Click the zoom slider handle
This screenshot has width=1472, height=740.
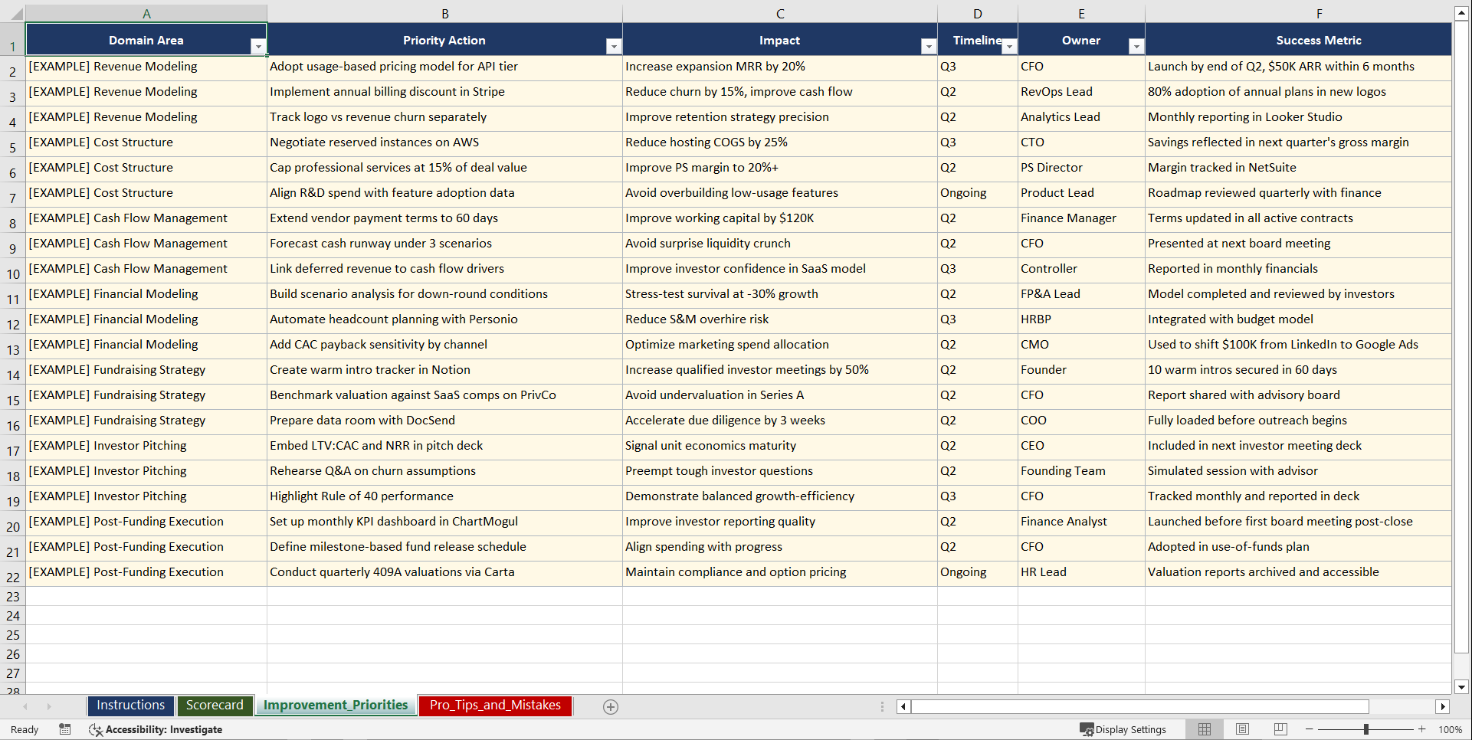click(1366, 729)
